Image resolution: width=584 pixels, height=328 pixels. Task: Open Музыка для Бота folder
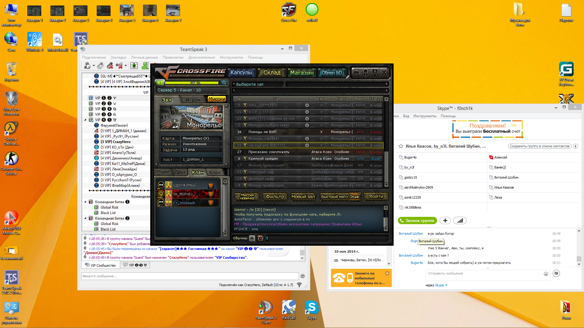pos(520,14)
